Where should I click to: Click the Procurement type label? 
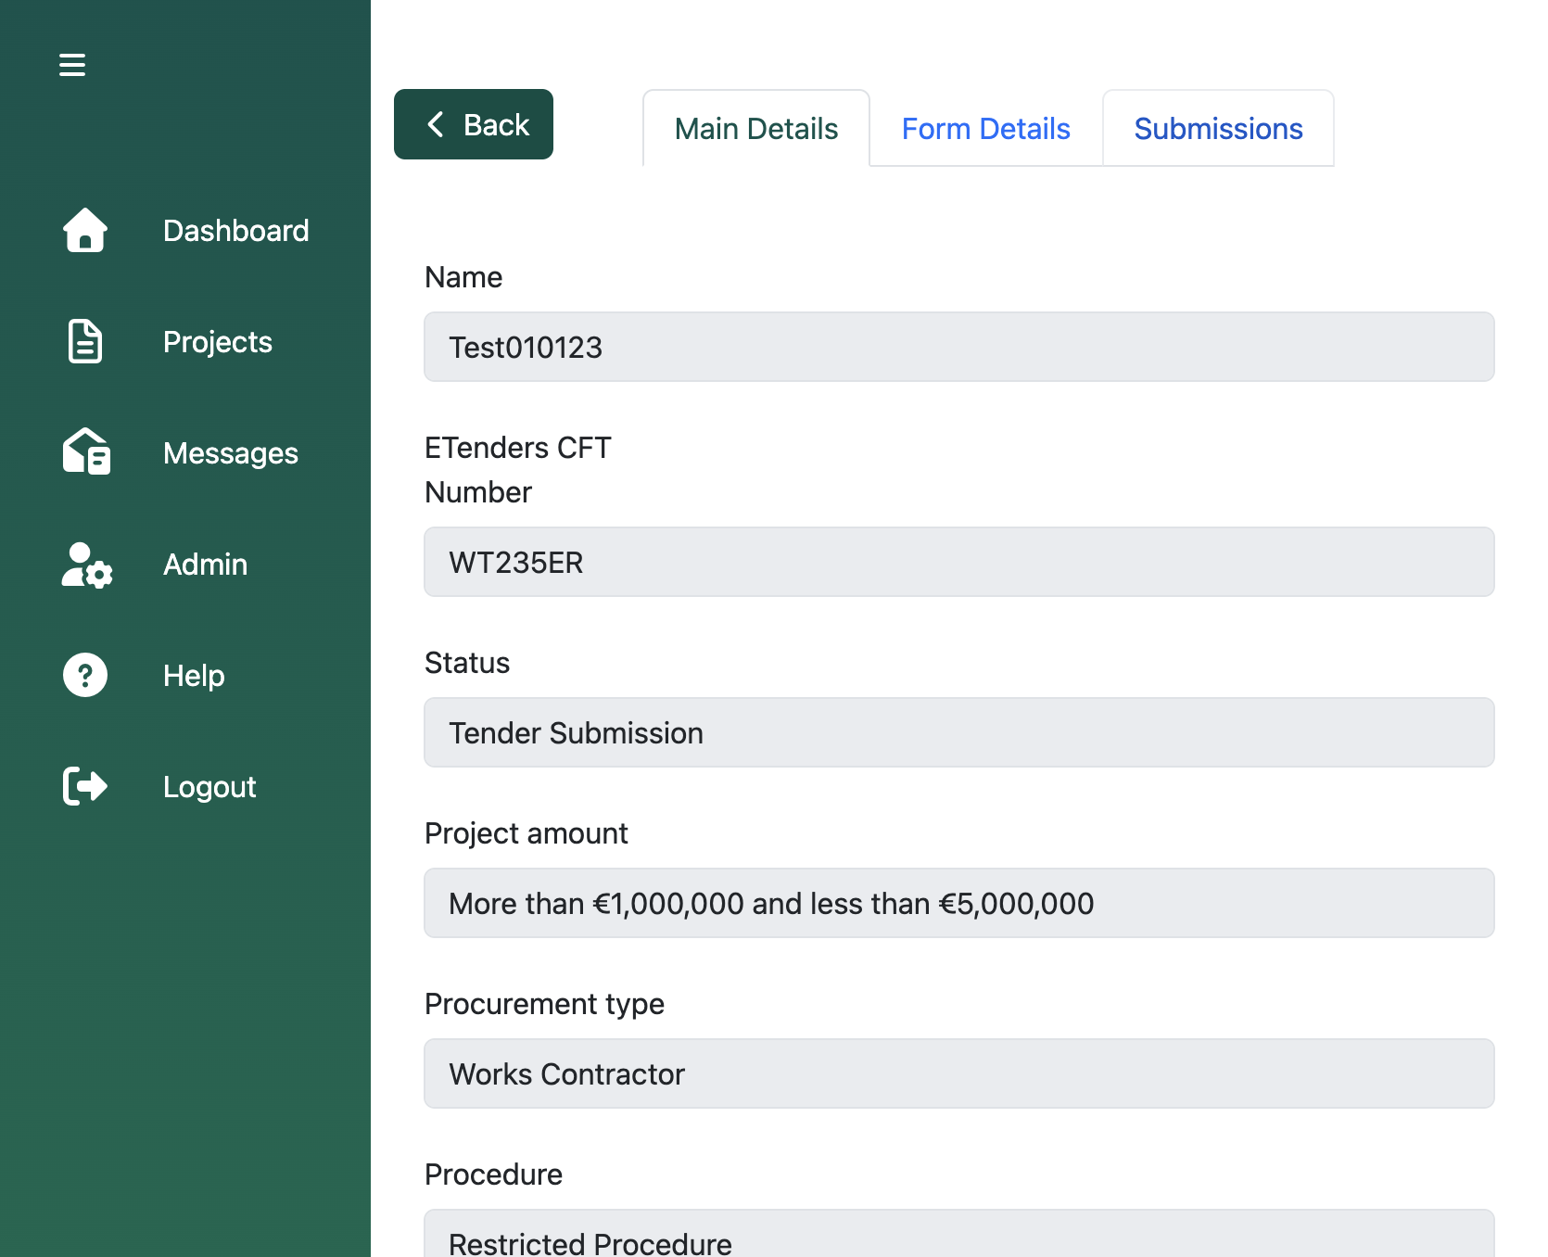click(x=545, y=1004)
